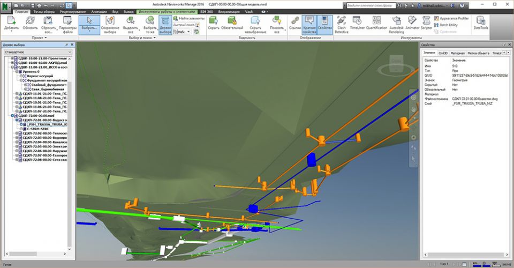The width and height of the screenshot is (514, 268).
Task: Click the Найти элементы button
Action: point(189,18)
